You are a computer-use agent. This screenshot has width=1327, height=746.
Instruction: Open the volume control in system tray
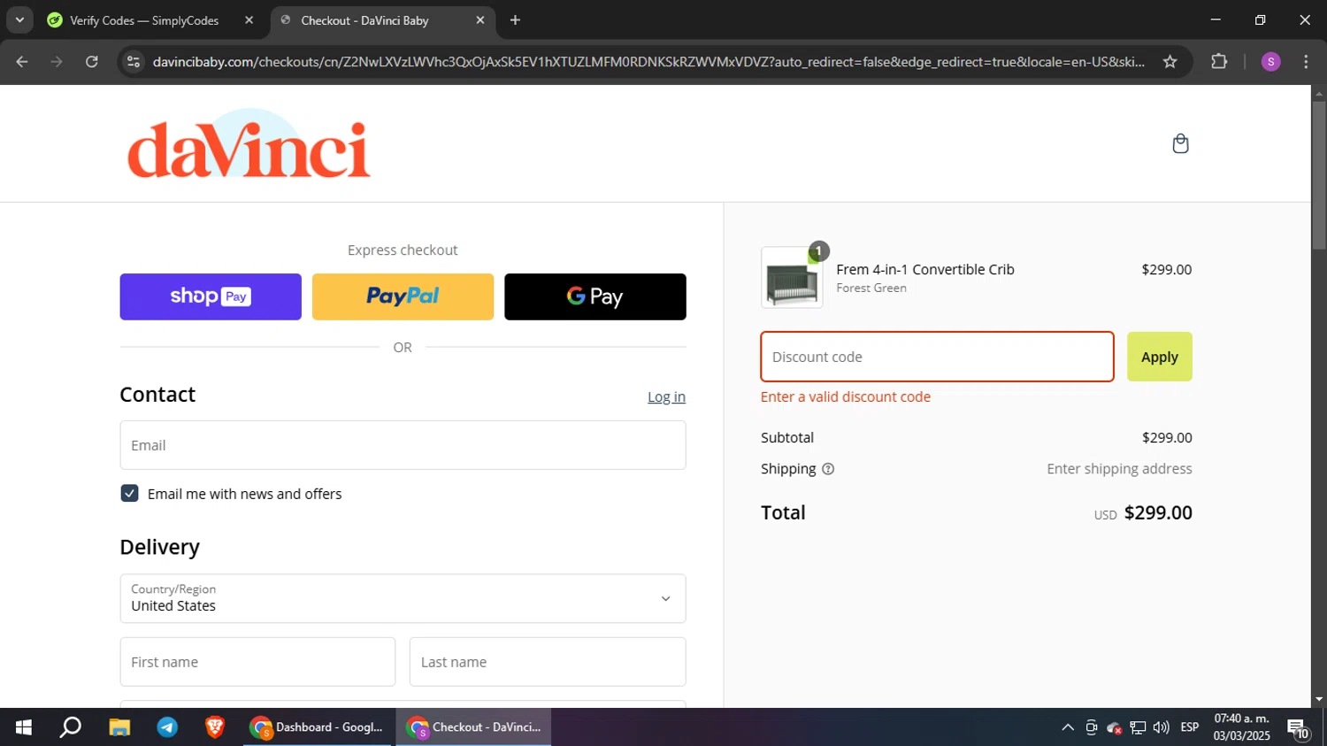[1161, 727]
